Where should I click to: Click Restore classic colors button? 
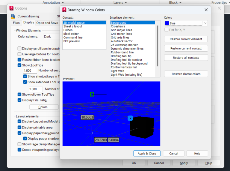(186, 74)
